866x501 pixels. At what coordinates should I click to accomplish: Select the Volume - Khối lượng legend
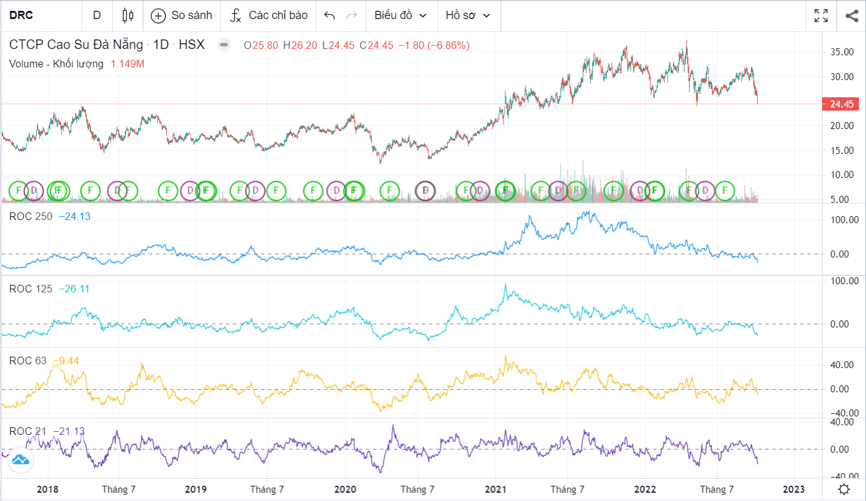[56, 64]
